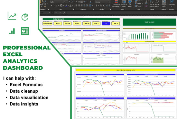Open the Conditional Formatting menu

pyautogui.click(x=116, y=4)
